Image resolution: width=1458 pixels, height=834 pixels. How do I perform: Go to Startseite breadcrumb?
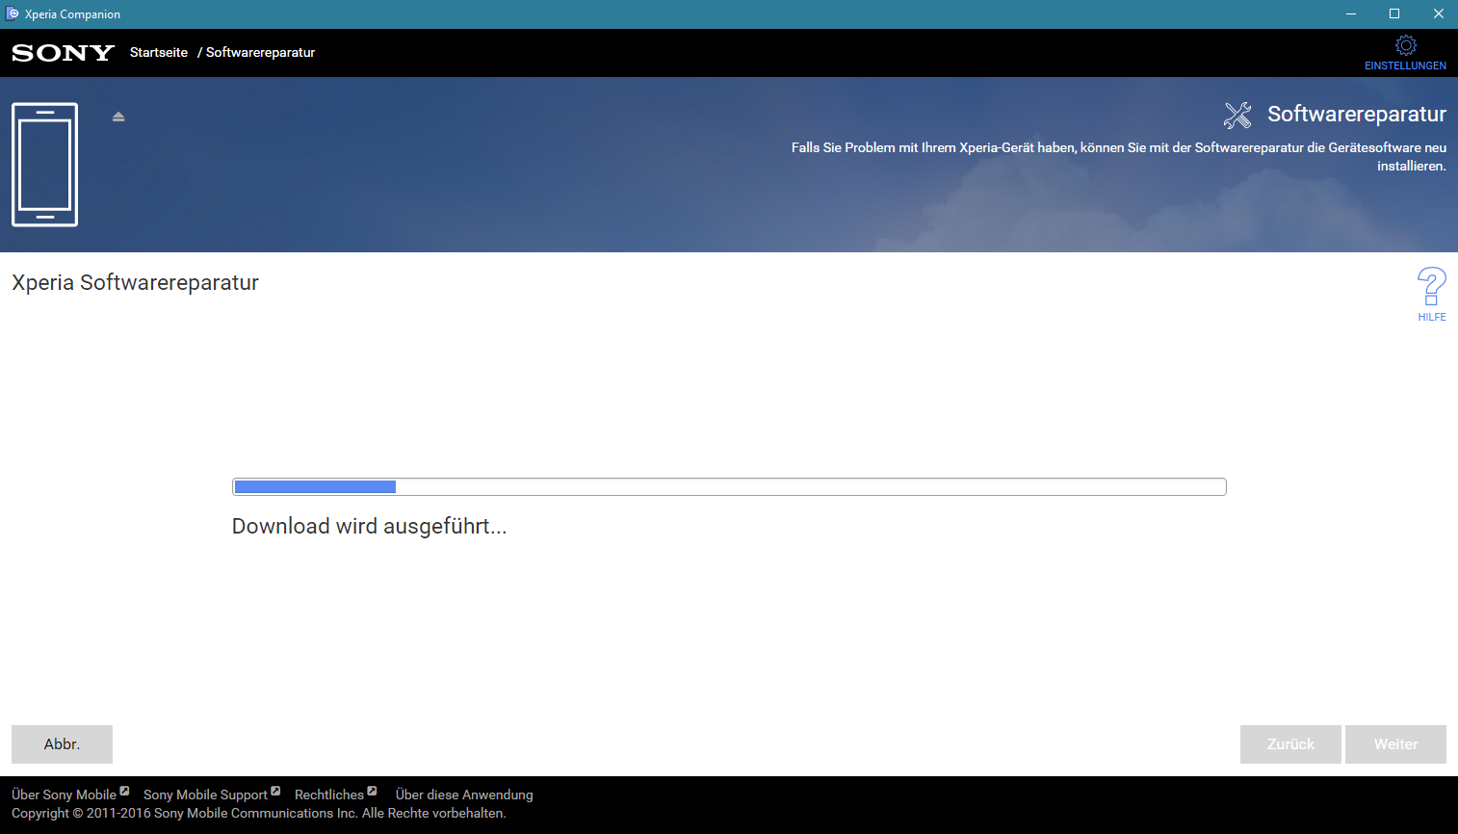click(x=159, y=52)
